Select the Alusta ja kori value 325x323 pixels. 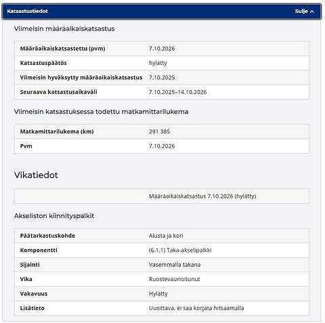click(x=166, y=236)
